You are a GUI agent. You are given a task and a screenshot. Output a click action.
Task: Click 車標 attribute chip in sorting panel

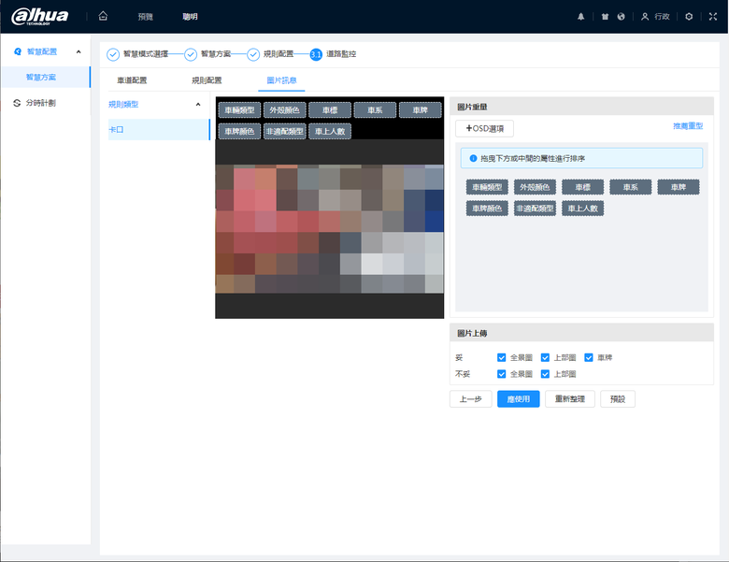pos(582,187)
